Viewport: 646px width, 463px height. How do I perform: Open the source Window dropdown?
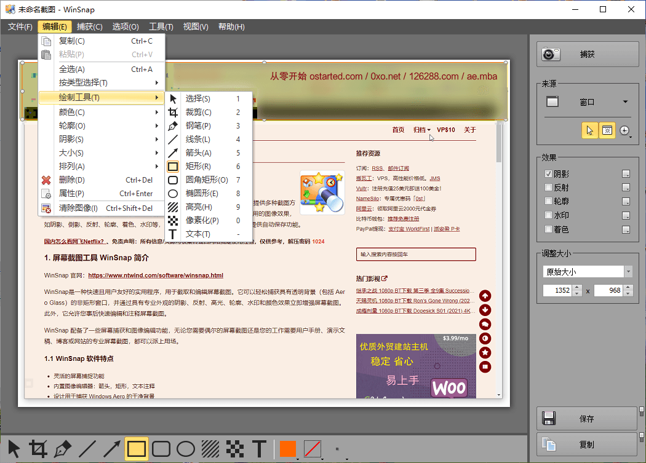coord(588,101)
